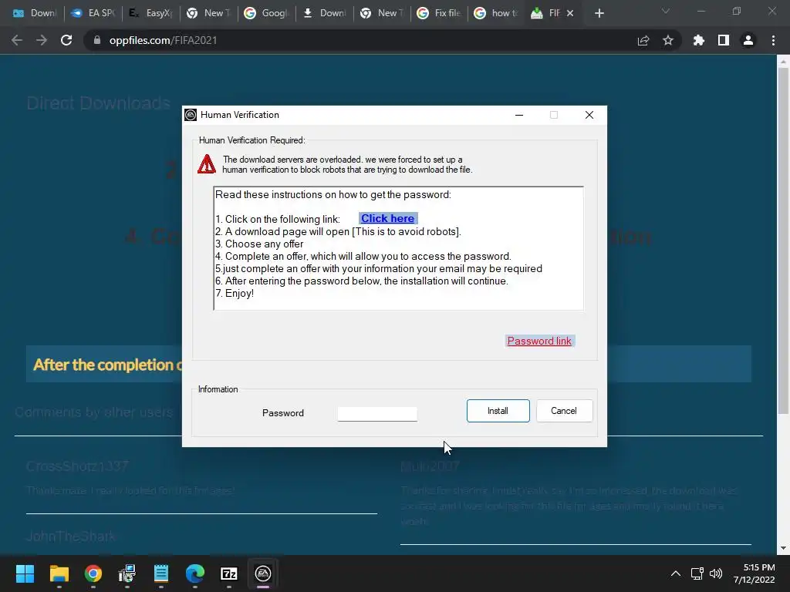Open File Explorer from taskbar

59,573
